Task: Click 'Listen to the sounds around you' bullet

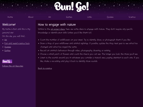Action: point(90,59)
